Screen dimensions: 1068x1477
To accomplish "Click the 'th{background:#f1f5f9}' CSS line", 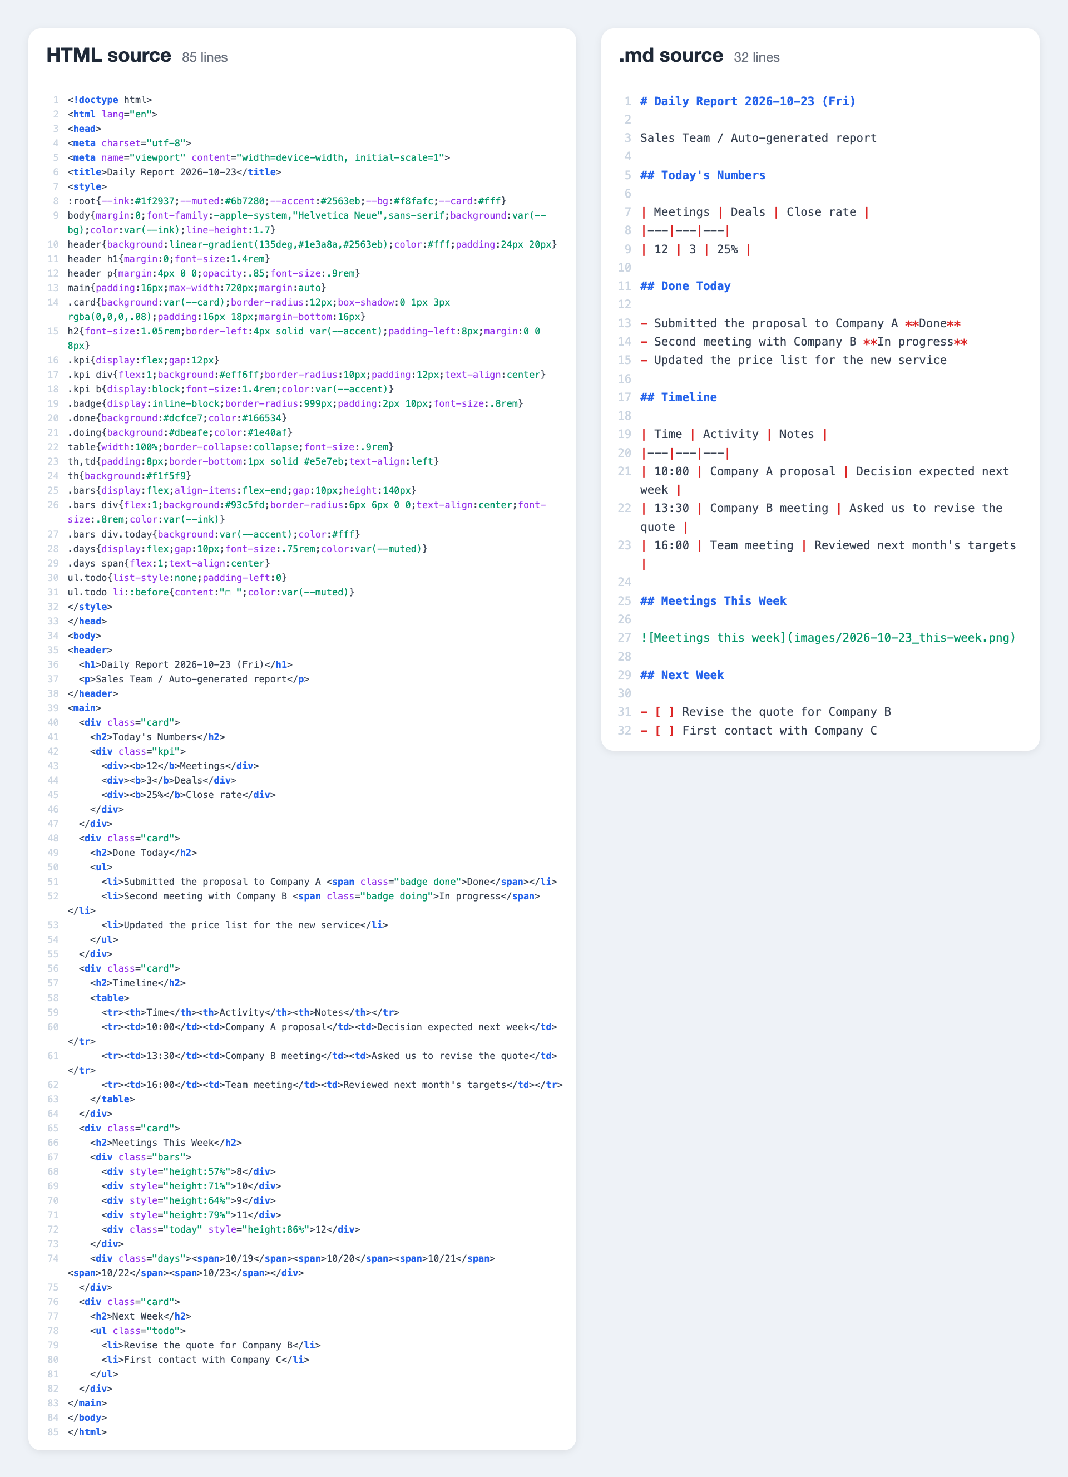I will click(x=130, y=476).
